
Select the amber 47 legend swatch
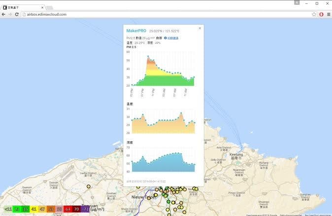(x=42, y=209)
